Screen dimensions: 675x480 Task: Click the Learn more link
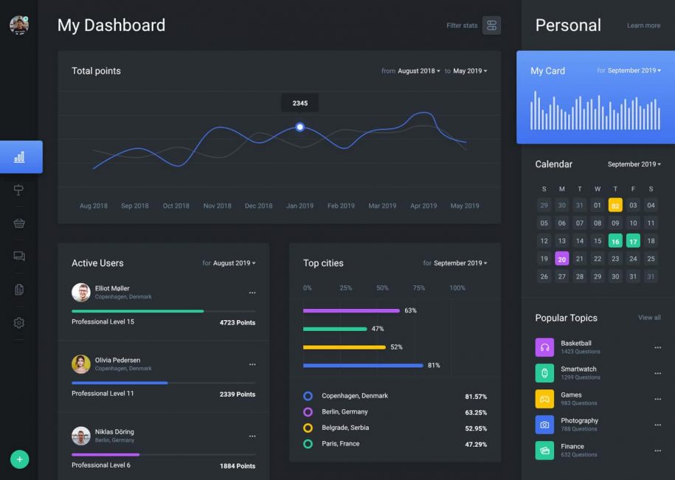(643, 25)
